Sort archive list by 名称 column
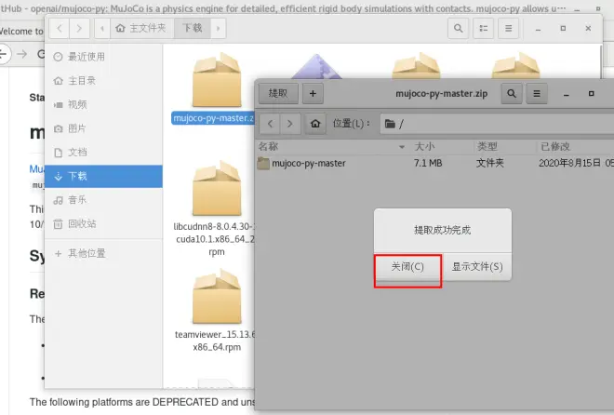 (x=332, y=146)
